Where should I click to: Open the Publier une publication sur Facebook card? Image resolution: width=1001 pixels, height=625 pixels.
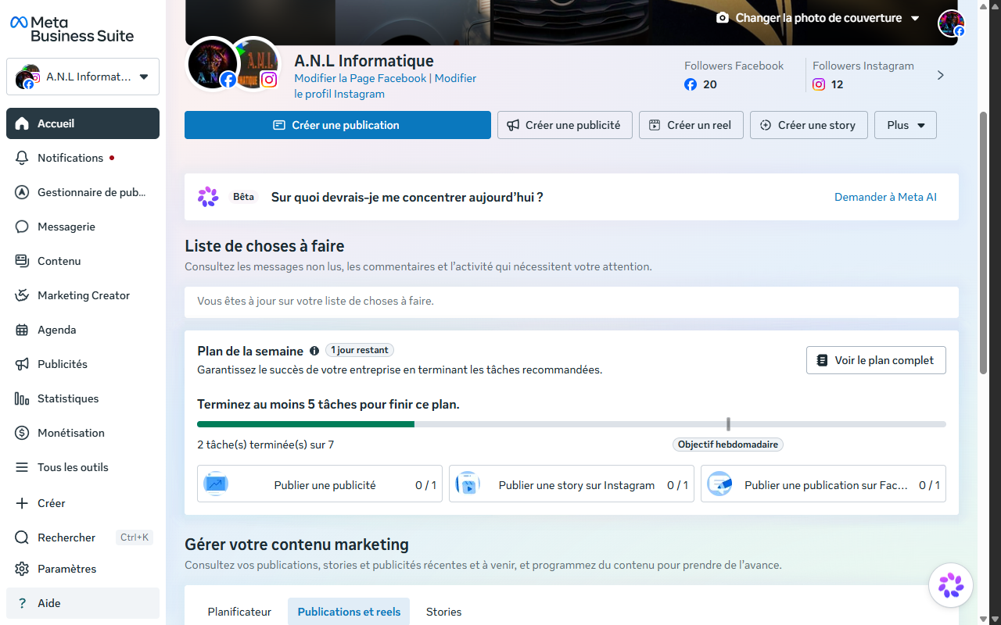click(823, 485)
